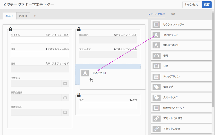
Task: Click the ステータス text field
Action: coord(108,54)
